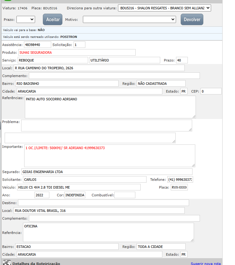Click the route details globe icon

7,263
